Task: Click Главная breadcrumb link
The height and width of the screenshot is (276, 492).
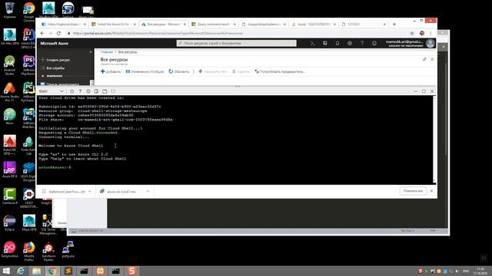Action: point(107,52)
